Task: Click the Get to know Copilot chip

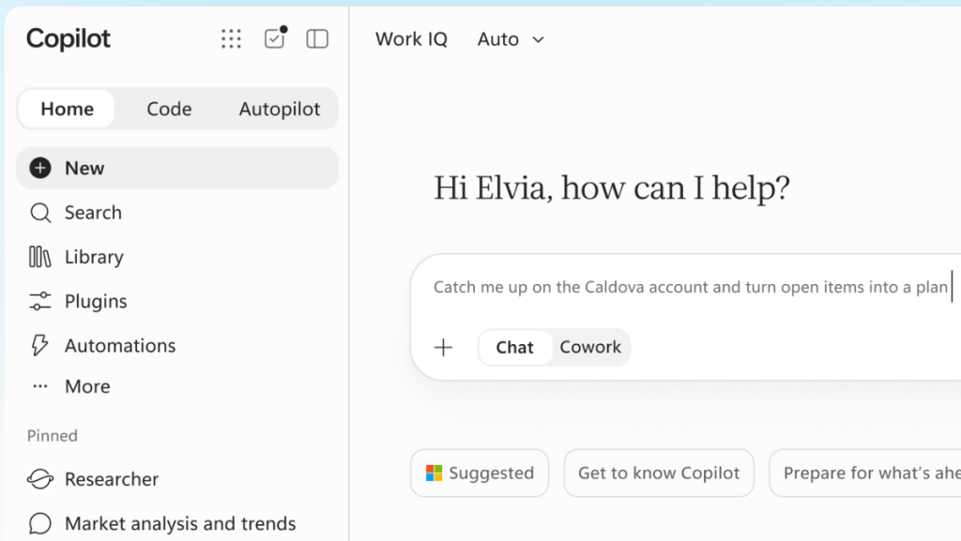Action: coord(659,473)
